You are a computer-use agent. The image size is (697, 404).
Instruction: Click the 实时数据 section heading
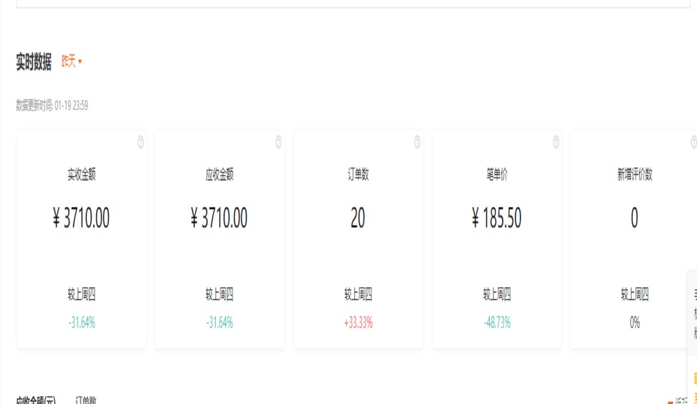pos(33,63)
